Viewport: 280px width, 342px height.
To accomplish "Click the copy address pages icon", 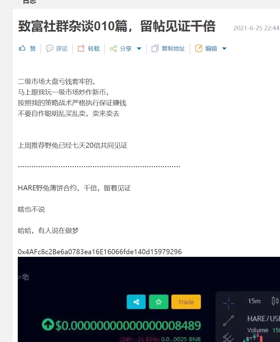I will 155,48.
